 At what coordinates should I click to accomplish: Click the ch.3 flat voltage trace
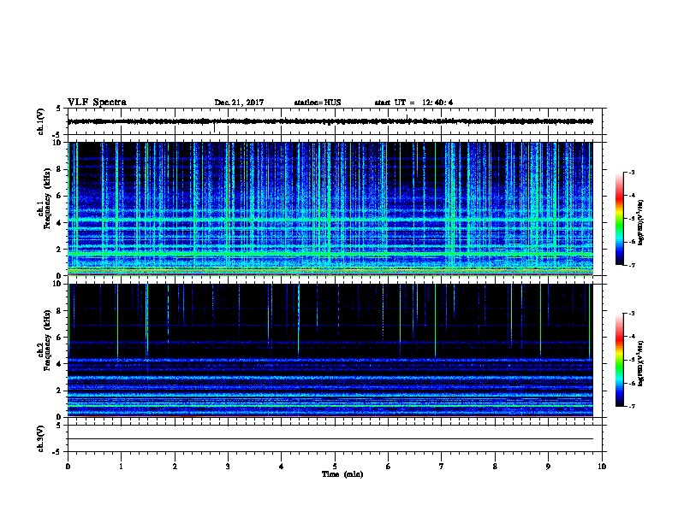click(x=330, y=439)
